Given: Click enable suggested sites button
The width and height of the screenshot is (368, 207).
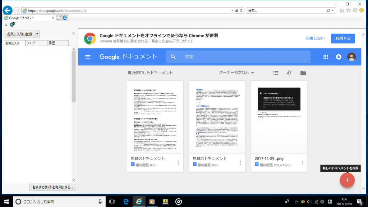Looking at the screenshot, I should click(52, 187).
